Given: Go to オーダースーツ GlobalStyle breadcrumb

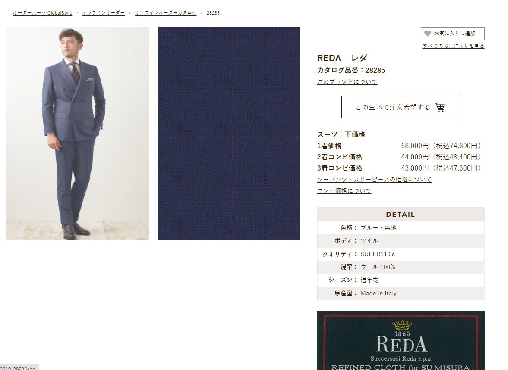Looking at the screenshot, I should tap(42, 13).
